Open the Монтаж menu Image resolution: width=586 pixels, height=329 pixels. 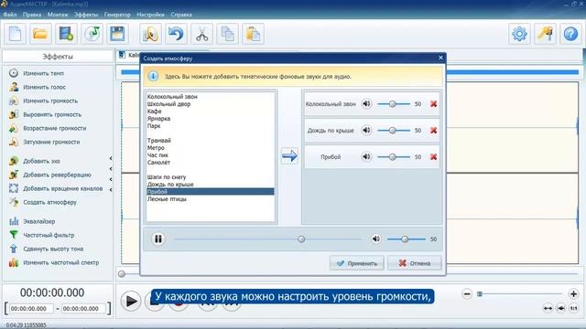coord(58,15)
